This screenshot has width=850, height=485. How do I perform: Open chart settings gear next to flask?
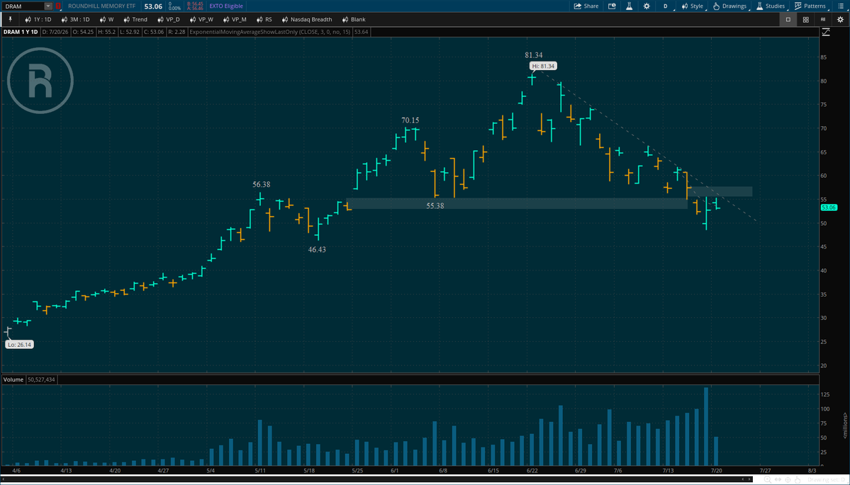(x=647, y=6)
